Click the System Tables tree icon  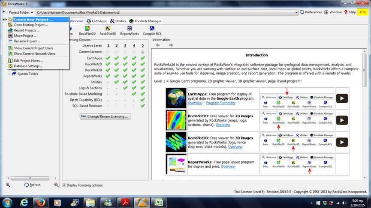tap(14, 74)
